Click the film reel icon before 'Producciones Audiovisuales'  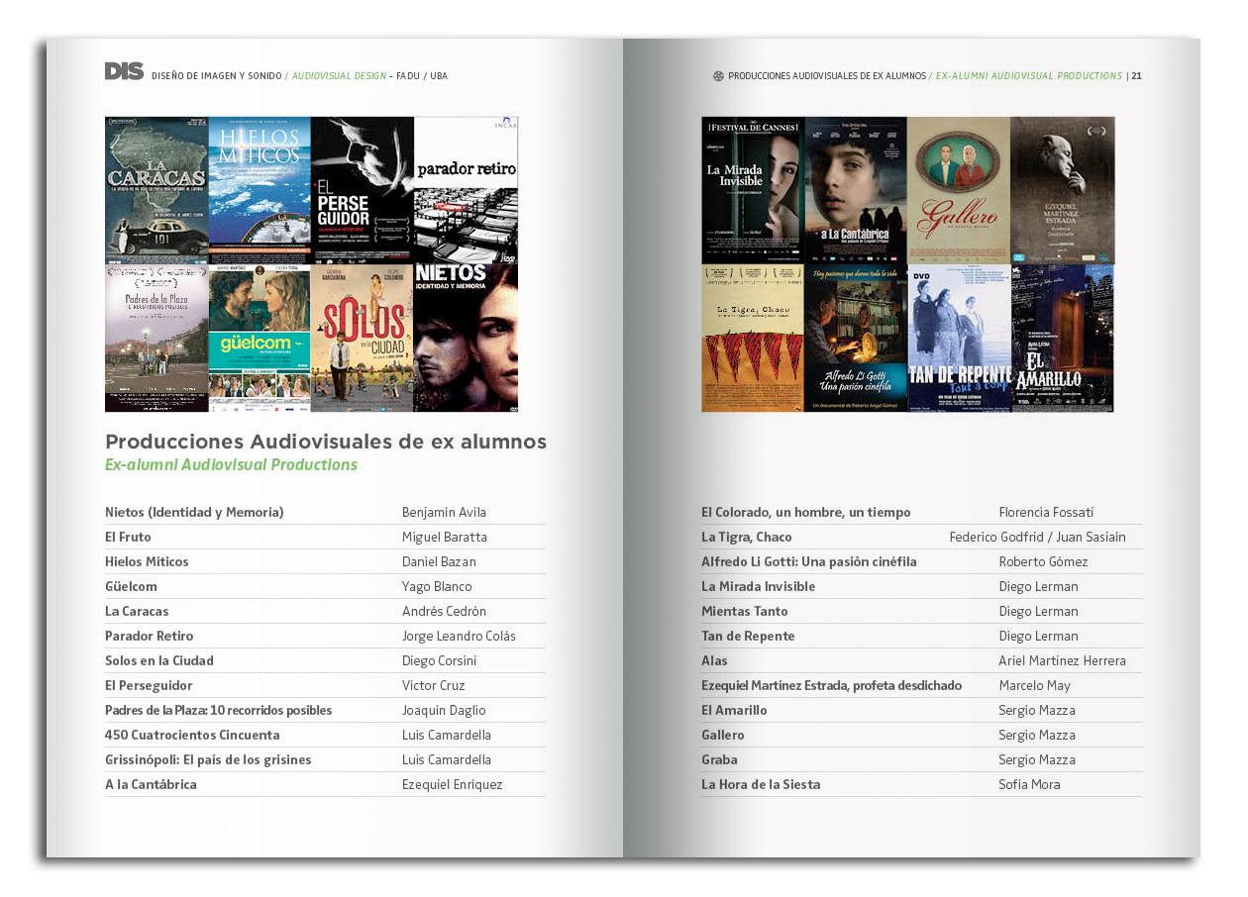pos(718,76)
